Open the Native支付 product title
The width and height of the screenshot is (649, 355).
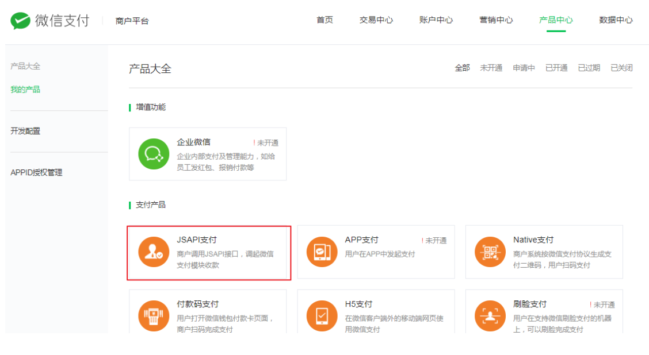pos(533,240)
